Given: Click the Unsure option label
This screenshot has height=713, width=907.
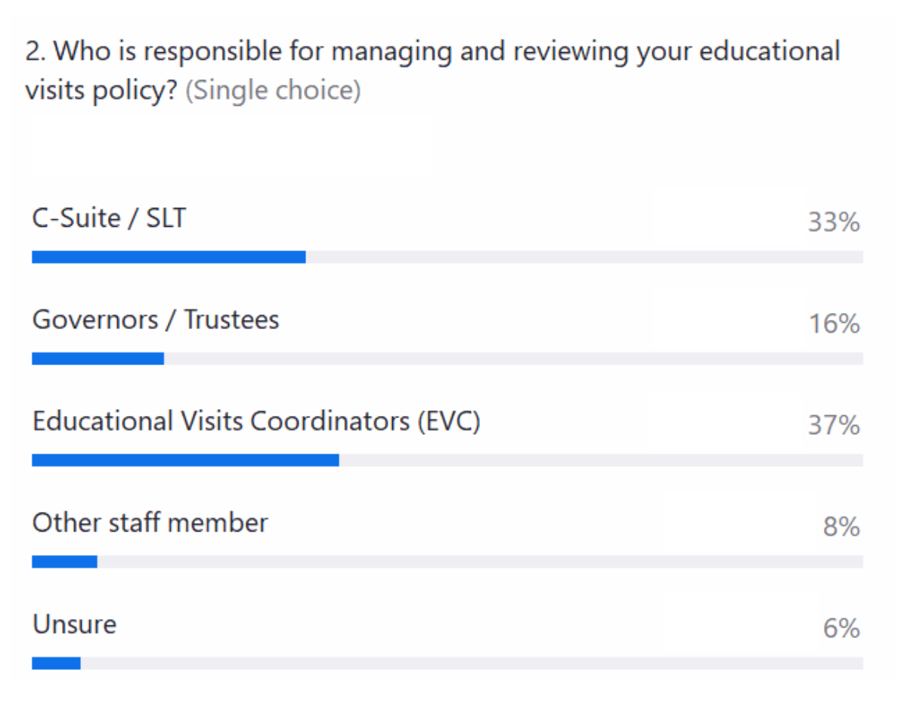Looking at the screenshot, I should point(74,625).
